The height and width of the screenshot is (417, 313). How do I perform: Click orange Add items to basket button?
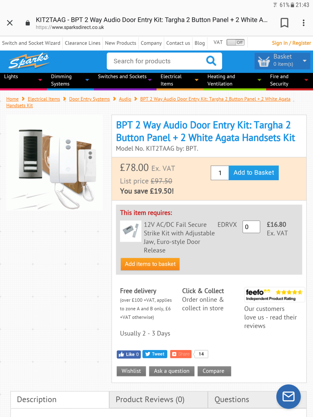[150, 264]
